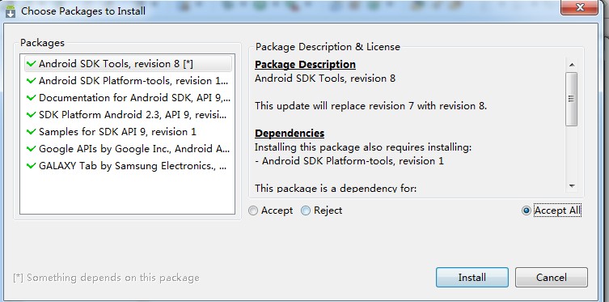
Task: Select GALAXY Tab by Samsung Electronics entry
Action: tap(128, 166)
